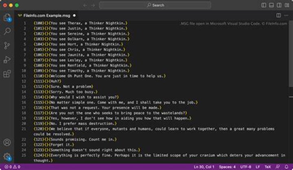293x170 pixels.
Task: Open the Search view in activity bar
Action: click(7, 31)
